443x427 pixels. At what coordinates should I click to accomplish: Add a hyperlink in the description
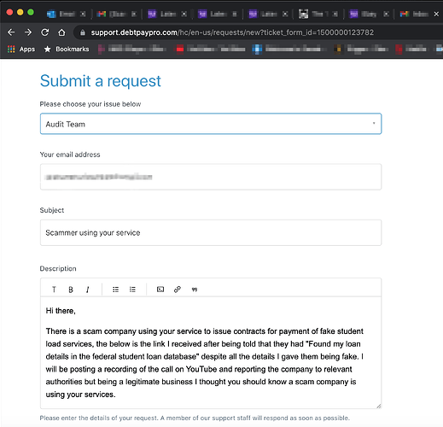pyautogui.click(x=178, y=290)
